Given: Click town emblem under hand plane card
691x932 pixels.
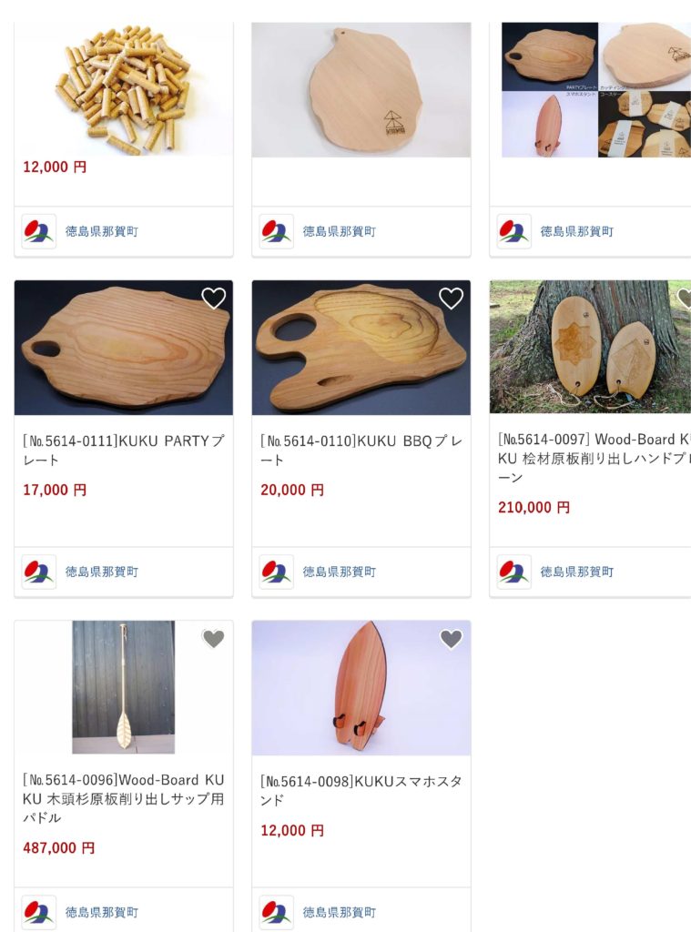Looking at the screenshot, I should 513,572.
